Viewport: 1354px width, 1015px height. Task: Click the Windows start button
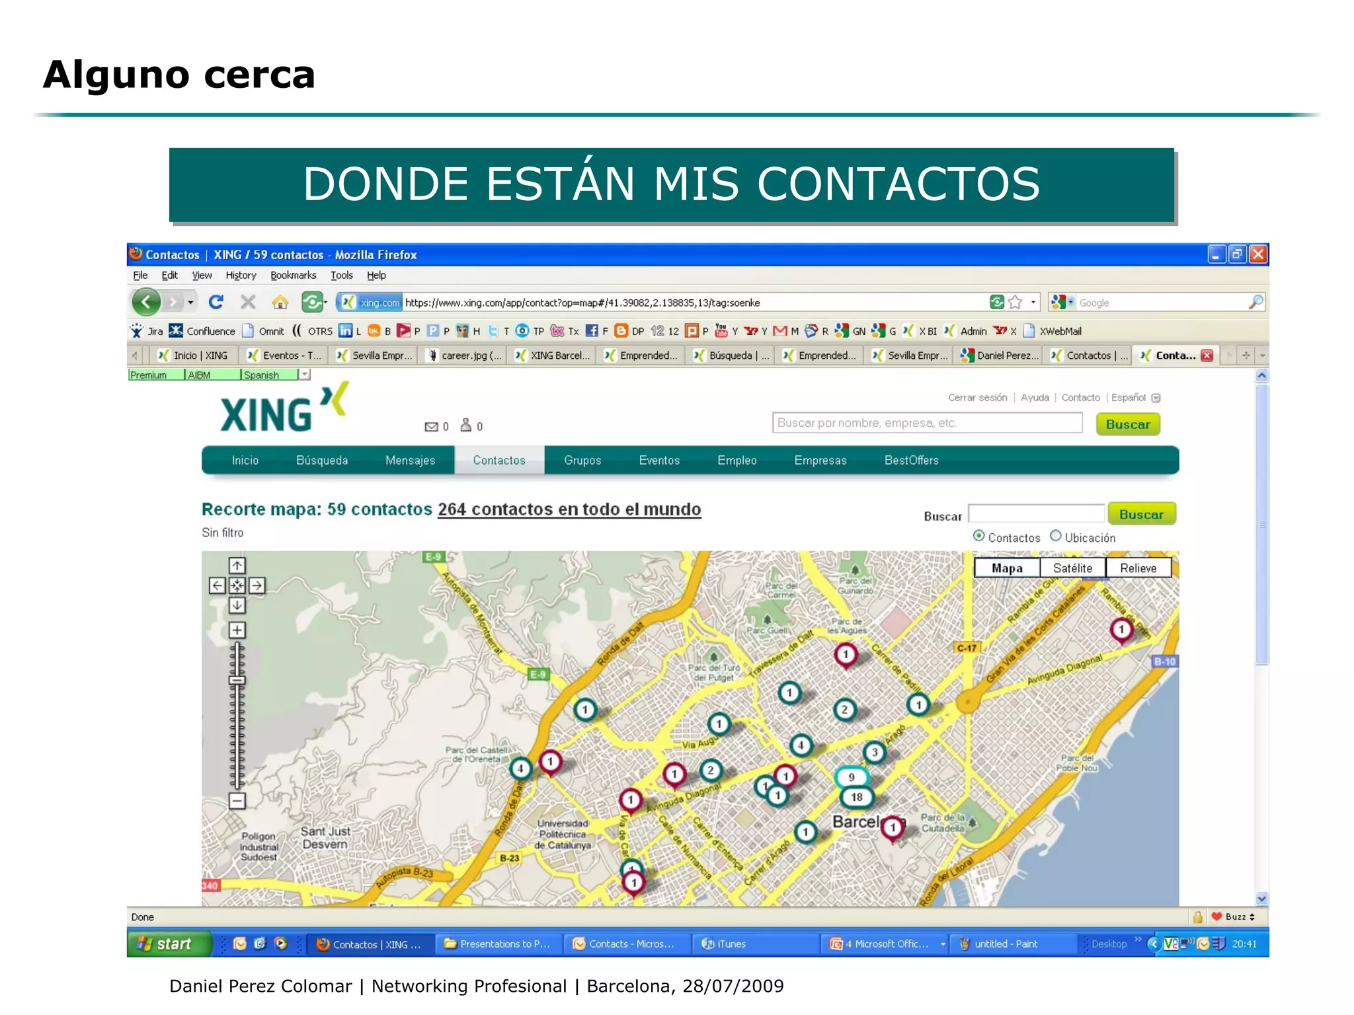(x=169, y=944)
